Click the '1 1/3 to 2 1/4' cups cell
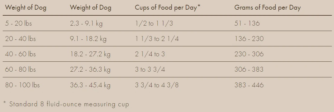 157,39
